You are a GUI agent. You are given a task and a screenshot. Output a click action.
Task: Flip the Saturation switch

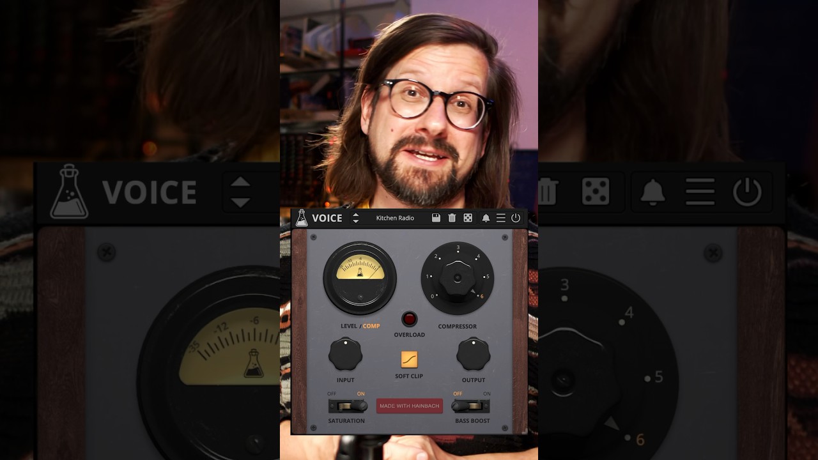coord(348,406)
